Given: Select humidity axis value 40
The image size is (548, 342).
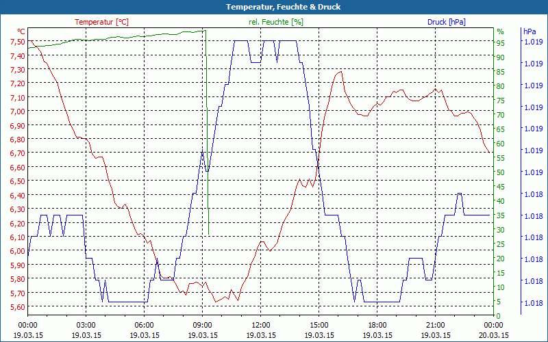Looking at the screenshot, I should click(x=501, y=201).
